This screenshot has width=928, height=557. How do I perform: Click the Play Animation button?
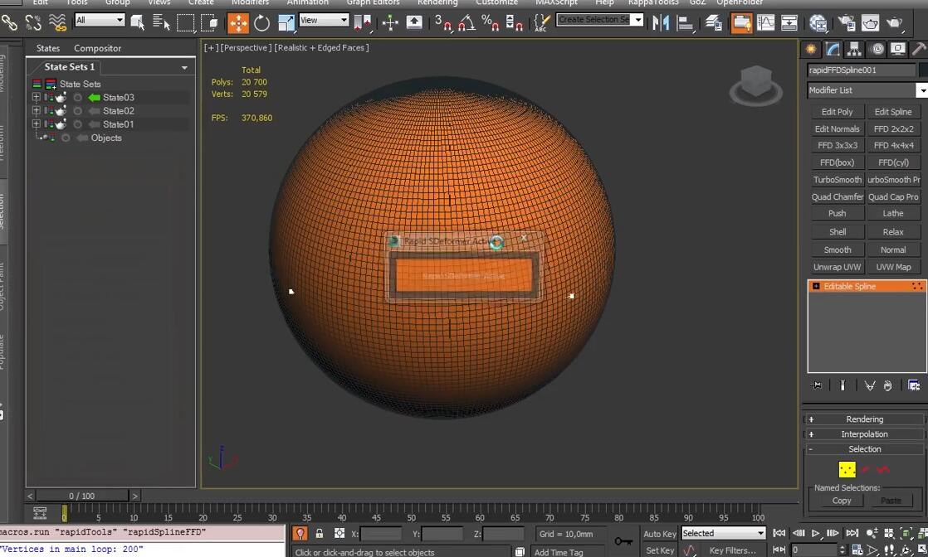click(816, 533)
